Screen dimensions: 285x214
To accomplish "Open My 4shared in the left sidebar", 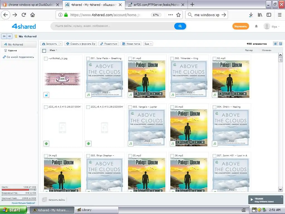I will point(19,44).
